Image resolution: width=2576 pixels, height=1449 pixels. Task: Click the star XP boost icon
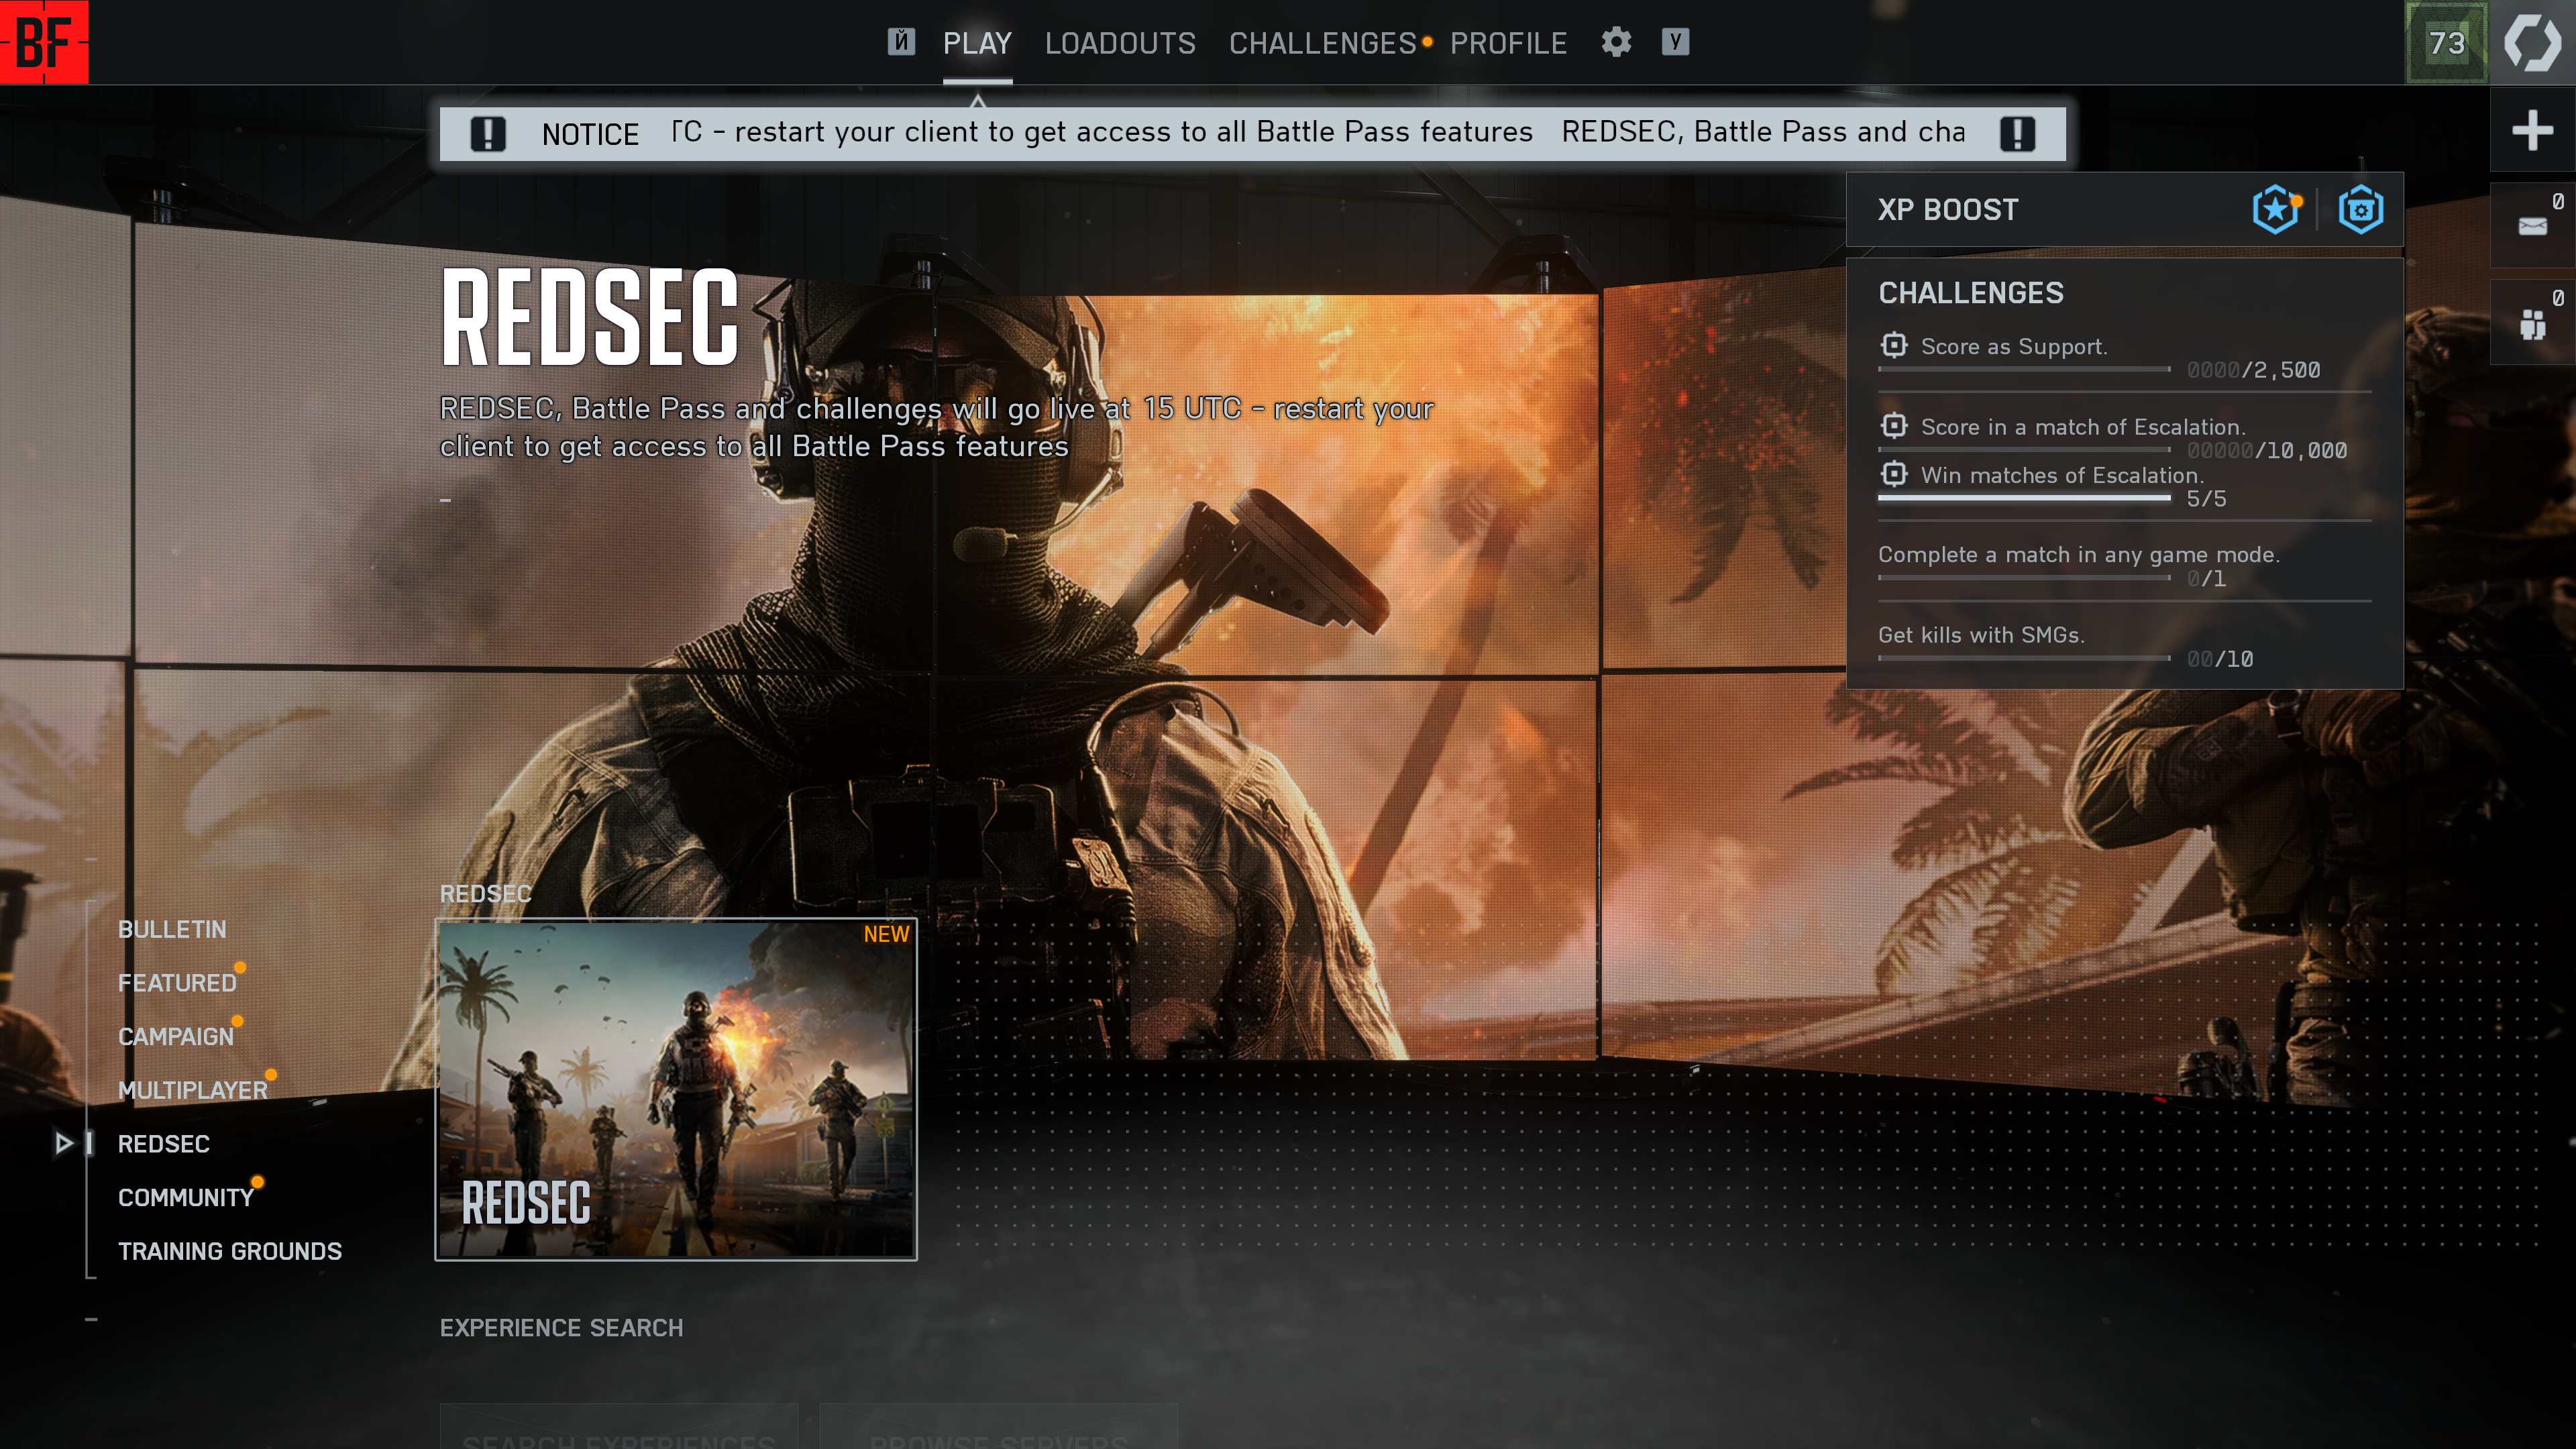(x=2275, y=209)
